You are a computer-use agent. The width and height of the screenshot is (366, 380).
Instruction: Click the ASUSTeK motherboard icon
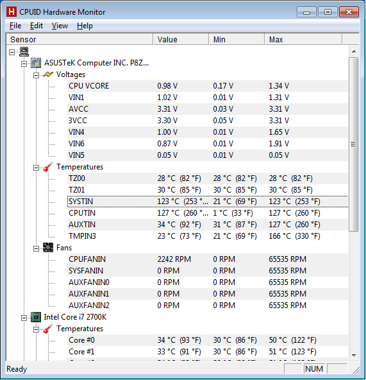[x=36, y=63]
